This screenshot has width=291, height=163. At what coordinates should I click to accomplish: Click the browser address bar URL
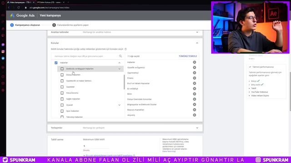[x=50, y=8]
